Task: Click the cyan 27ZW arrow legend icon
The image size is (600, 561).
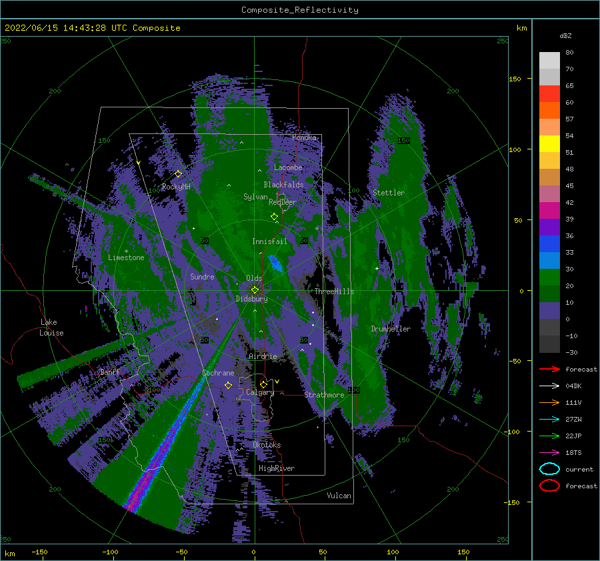Action: 549,420
